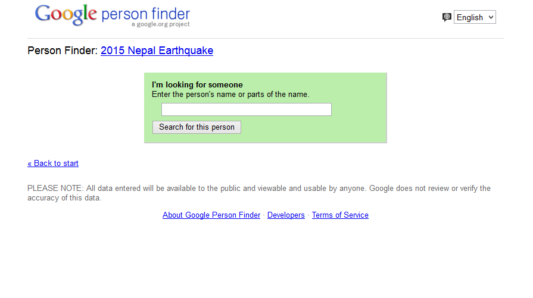Screen dimensions: 533x298
Task: Click the colorful Google logo wordmark
Action: [66, 14]
